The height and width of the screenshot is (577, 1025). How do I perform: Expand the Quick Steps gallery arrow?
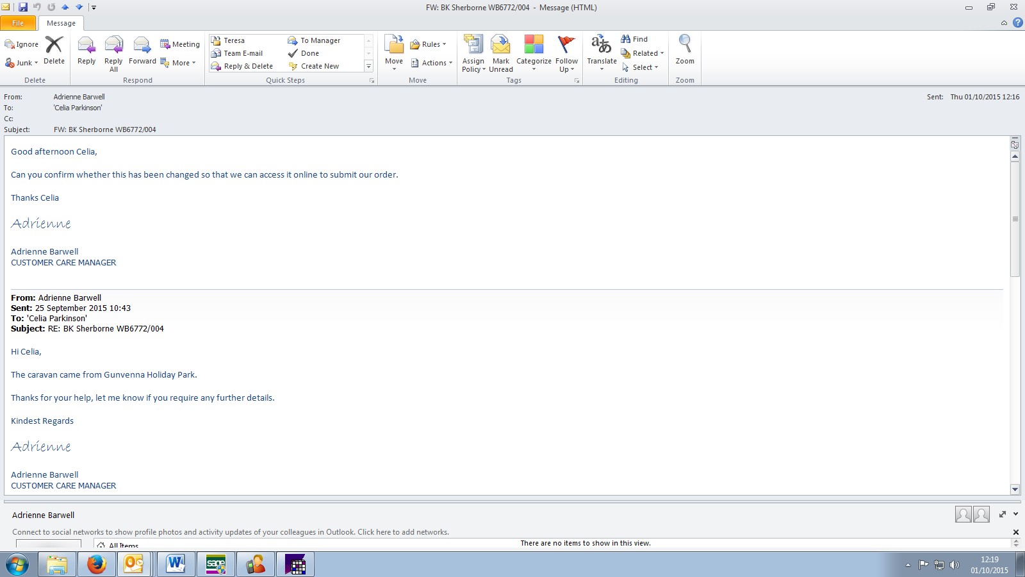[368, 66]
